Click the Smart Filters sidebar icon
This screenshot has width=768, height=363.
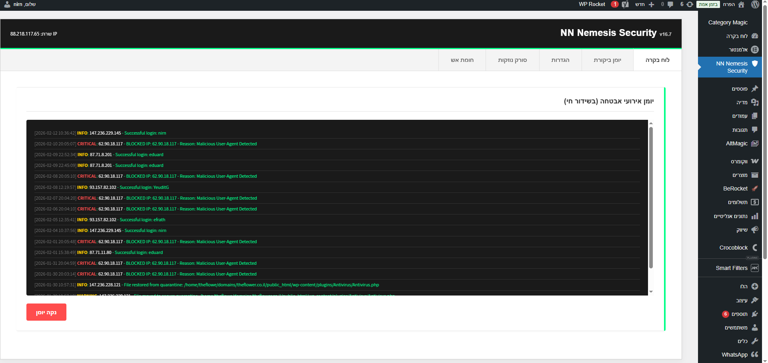pos(754,268)
